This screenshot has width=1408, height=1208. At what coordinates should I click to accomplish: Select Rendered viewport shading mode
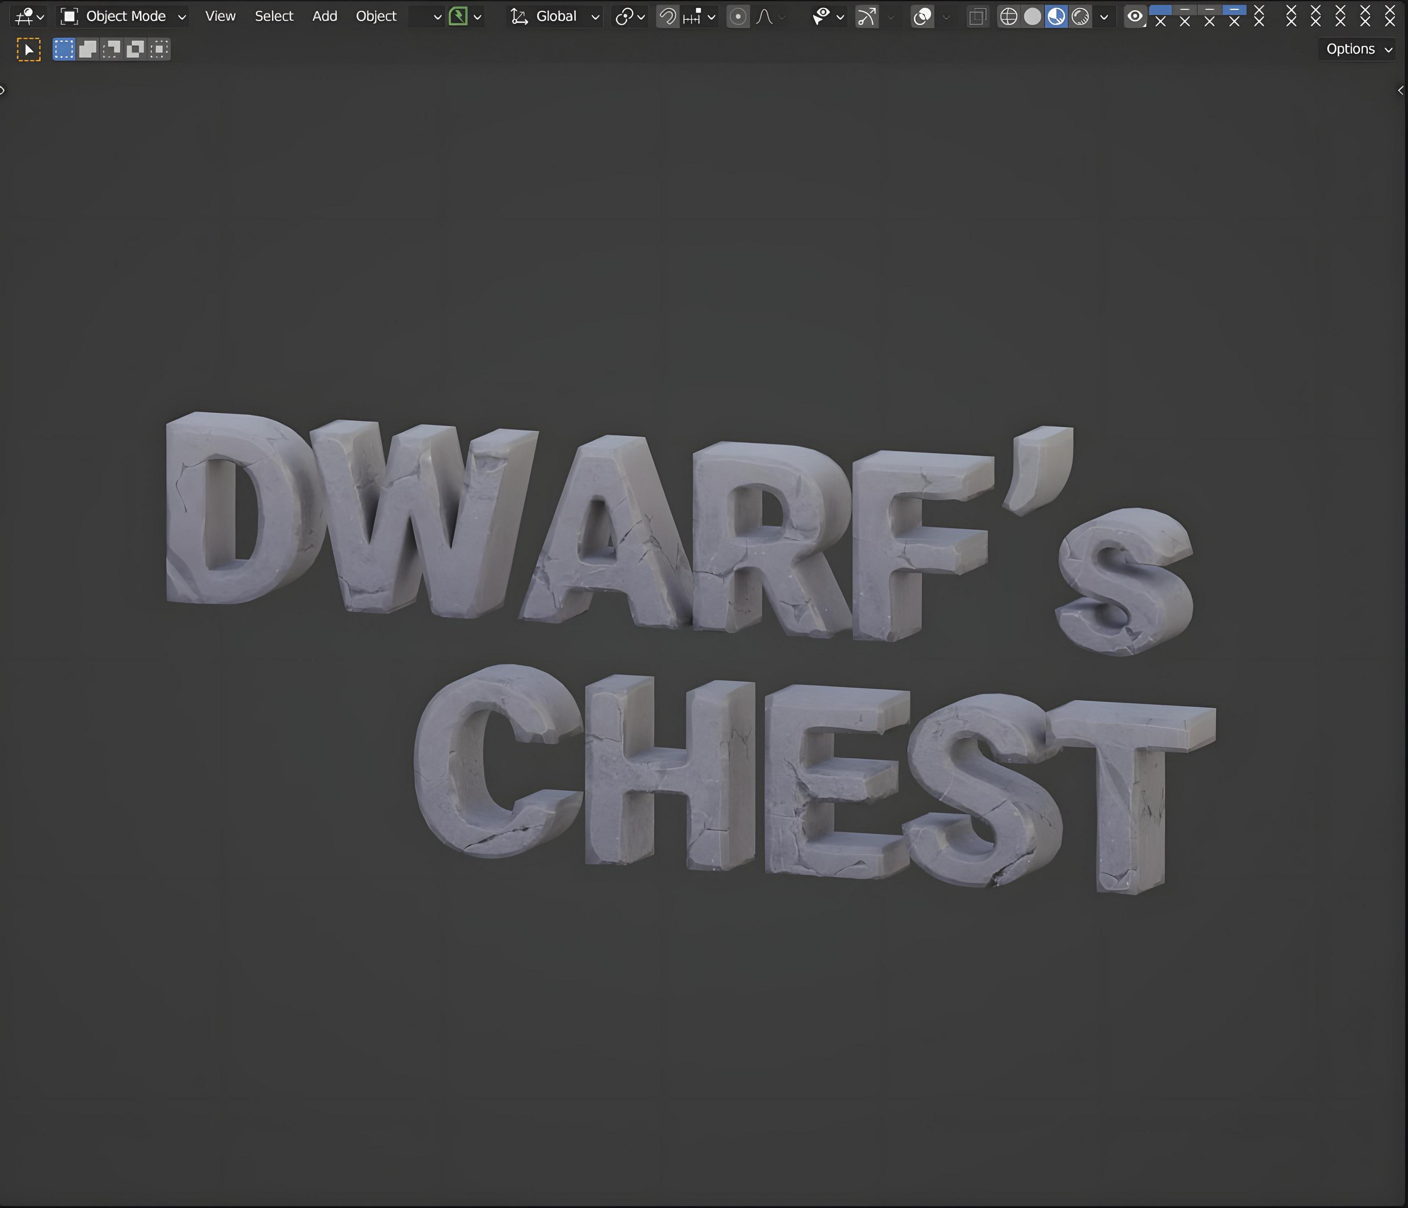point(1080,16)
